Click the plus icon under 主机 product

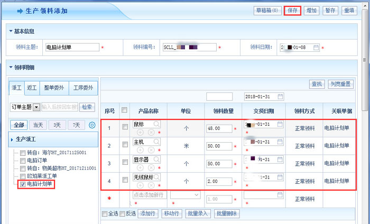point(141,151)
